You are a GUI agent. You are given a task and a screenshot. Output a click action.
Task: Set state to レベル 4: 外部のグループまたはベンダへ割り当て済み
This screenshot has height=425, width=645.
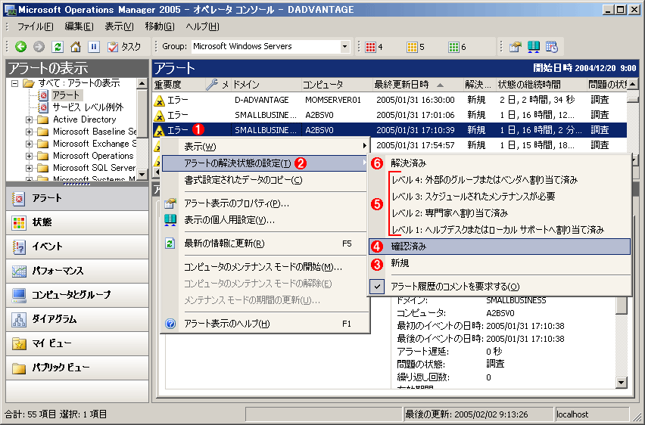[500, 180]
